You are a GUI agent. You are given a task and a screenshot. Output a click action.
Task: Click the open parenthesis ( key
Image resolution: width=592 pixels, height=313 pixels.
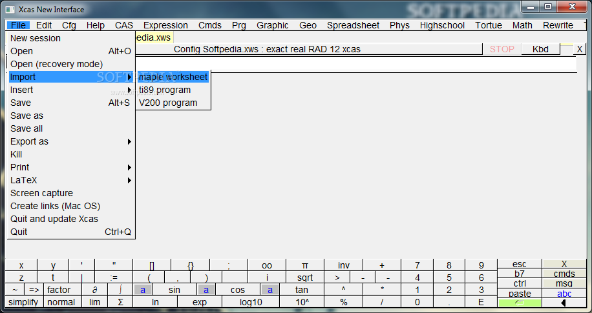[149, 278]
